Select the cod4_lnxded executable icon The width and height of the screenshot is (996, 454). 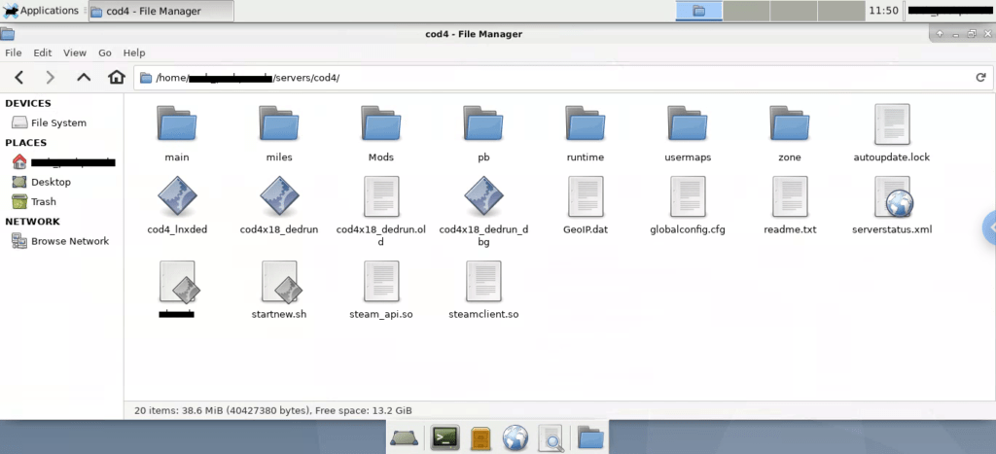coord(177,196)
